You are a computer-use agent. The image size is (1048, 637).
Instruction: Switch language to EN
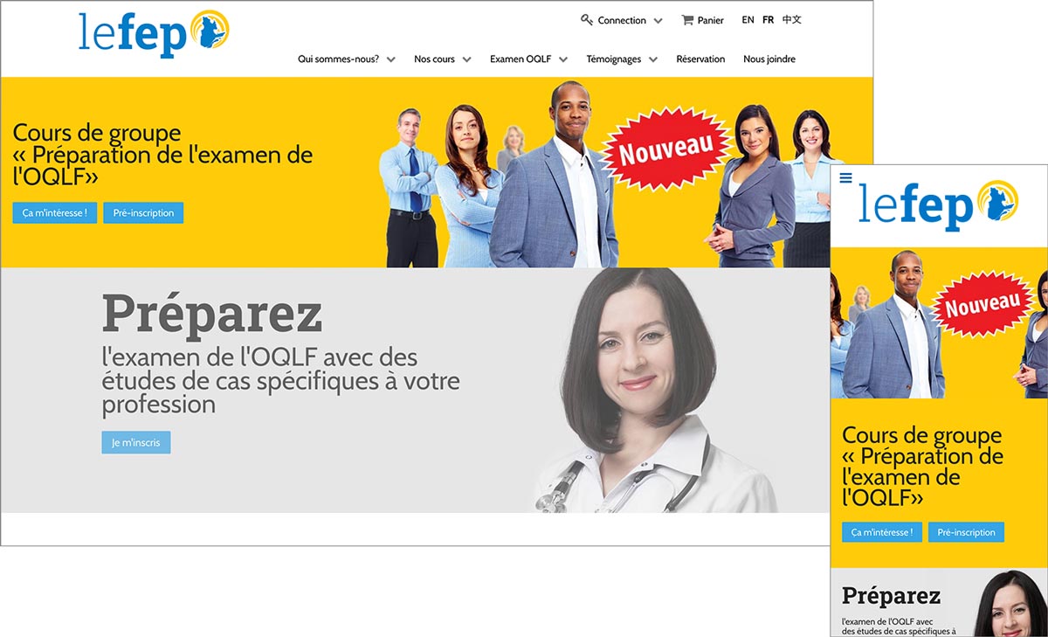(x=748, y=20)
